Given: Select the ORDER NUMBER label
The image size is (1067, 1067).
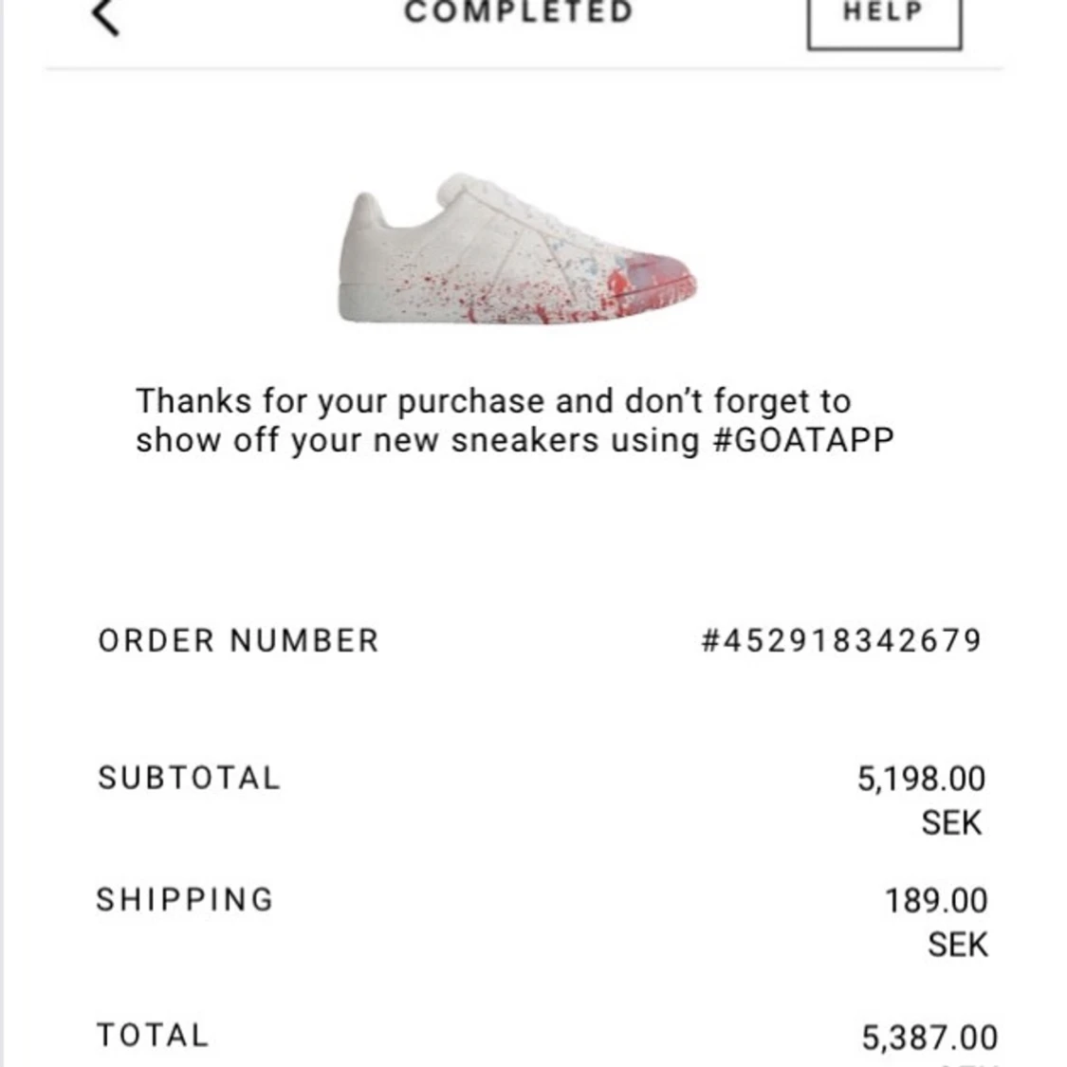Looking at the screenshot, I should click(x=238, y=640).
